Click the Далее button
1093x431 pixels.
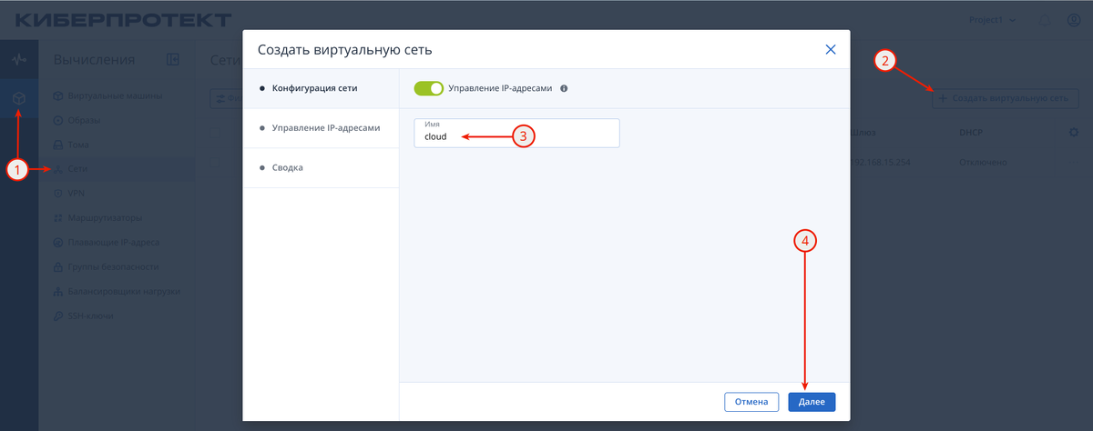coord(812,401)
